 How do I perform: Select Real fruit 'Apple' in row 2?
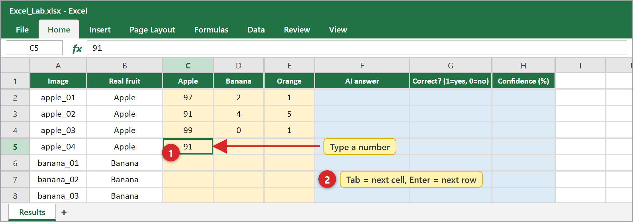tap(125, 97)
